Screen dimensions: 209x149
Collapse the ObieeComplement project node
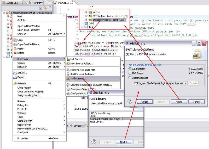(x=4, y=13)
